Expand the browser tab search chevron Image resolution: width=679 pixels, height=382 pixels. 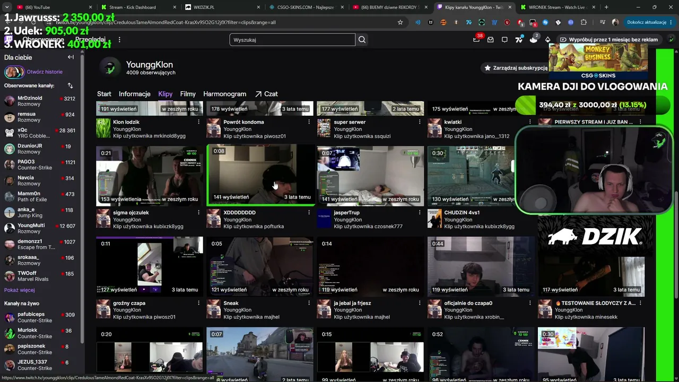7,7
